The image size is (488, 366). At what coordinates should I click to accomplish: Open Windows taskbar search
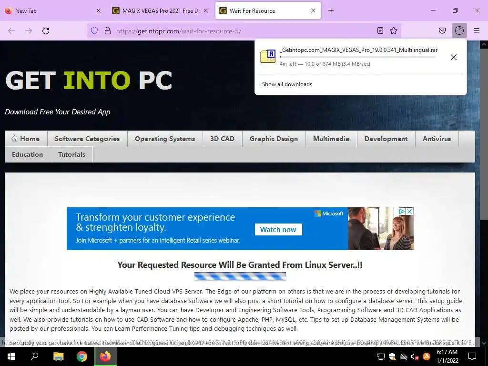pyautogui.click(x=34, y=356)
